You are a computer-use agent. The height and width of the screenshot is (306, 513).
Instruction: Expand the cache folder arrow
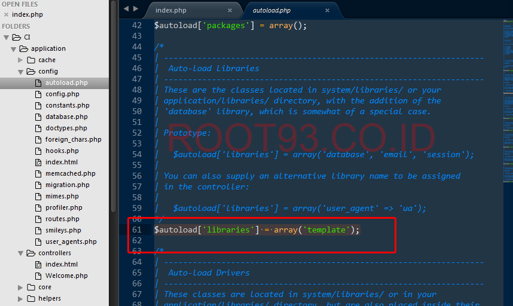[x=20, y=60]
